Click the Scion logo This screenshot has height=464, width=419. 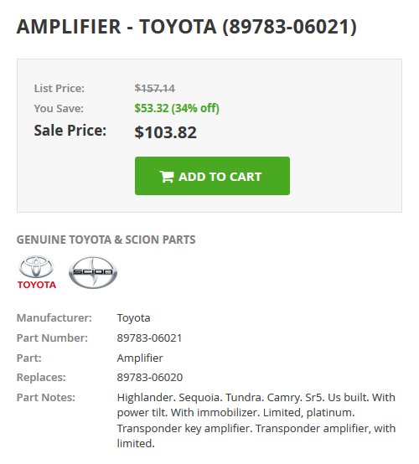pos(93,272)
